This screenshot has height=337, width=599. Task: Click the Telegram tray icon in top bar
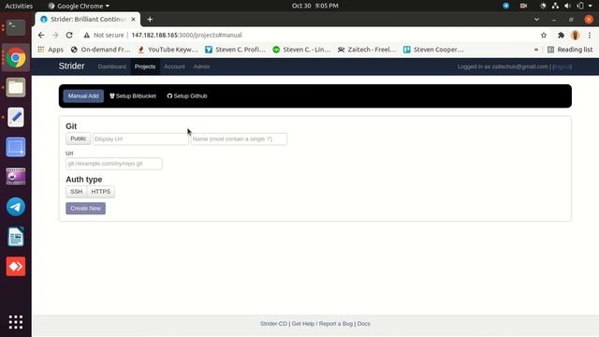click(x=505, y=6)
